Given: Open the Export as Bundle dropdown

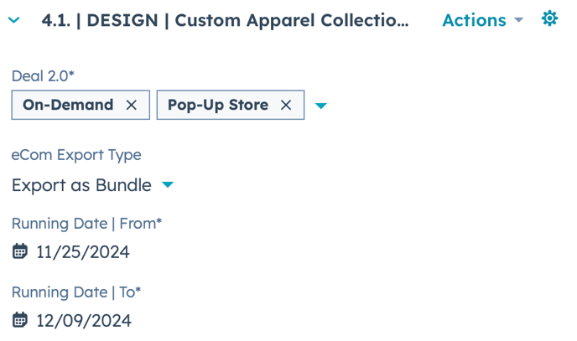Looking at the screenshot, I should click(81, 185).
